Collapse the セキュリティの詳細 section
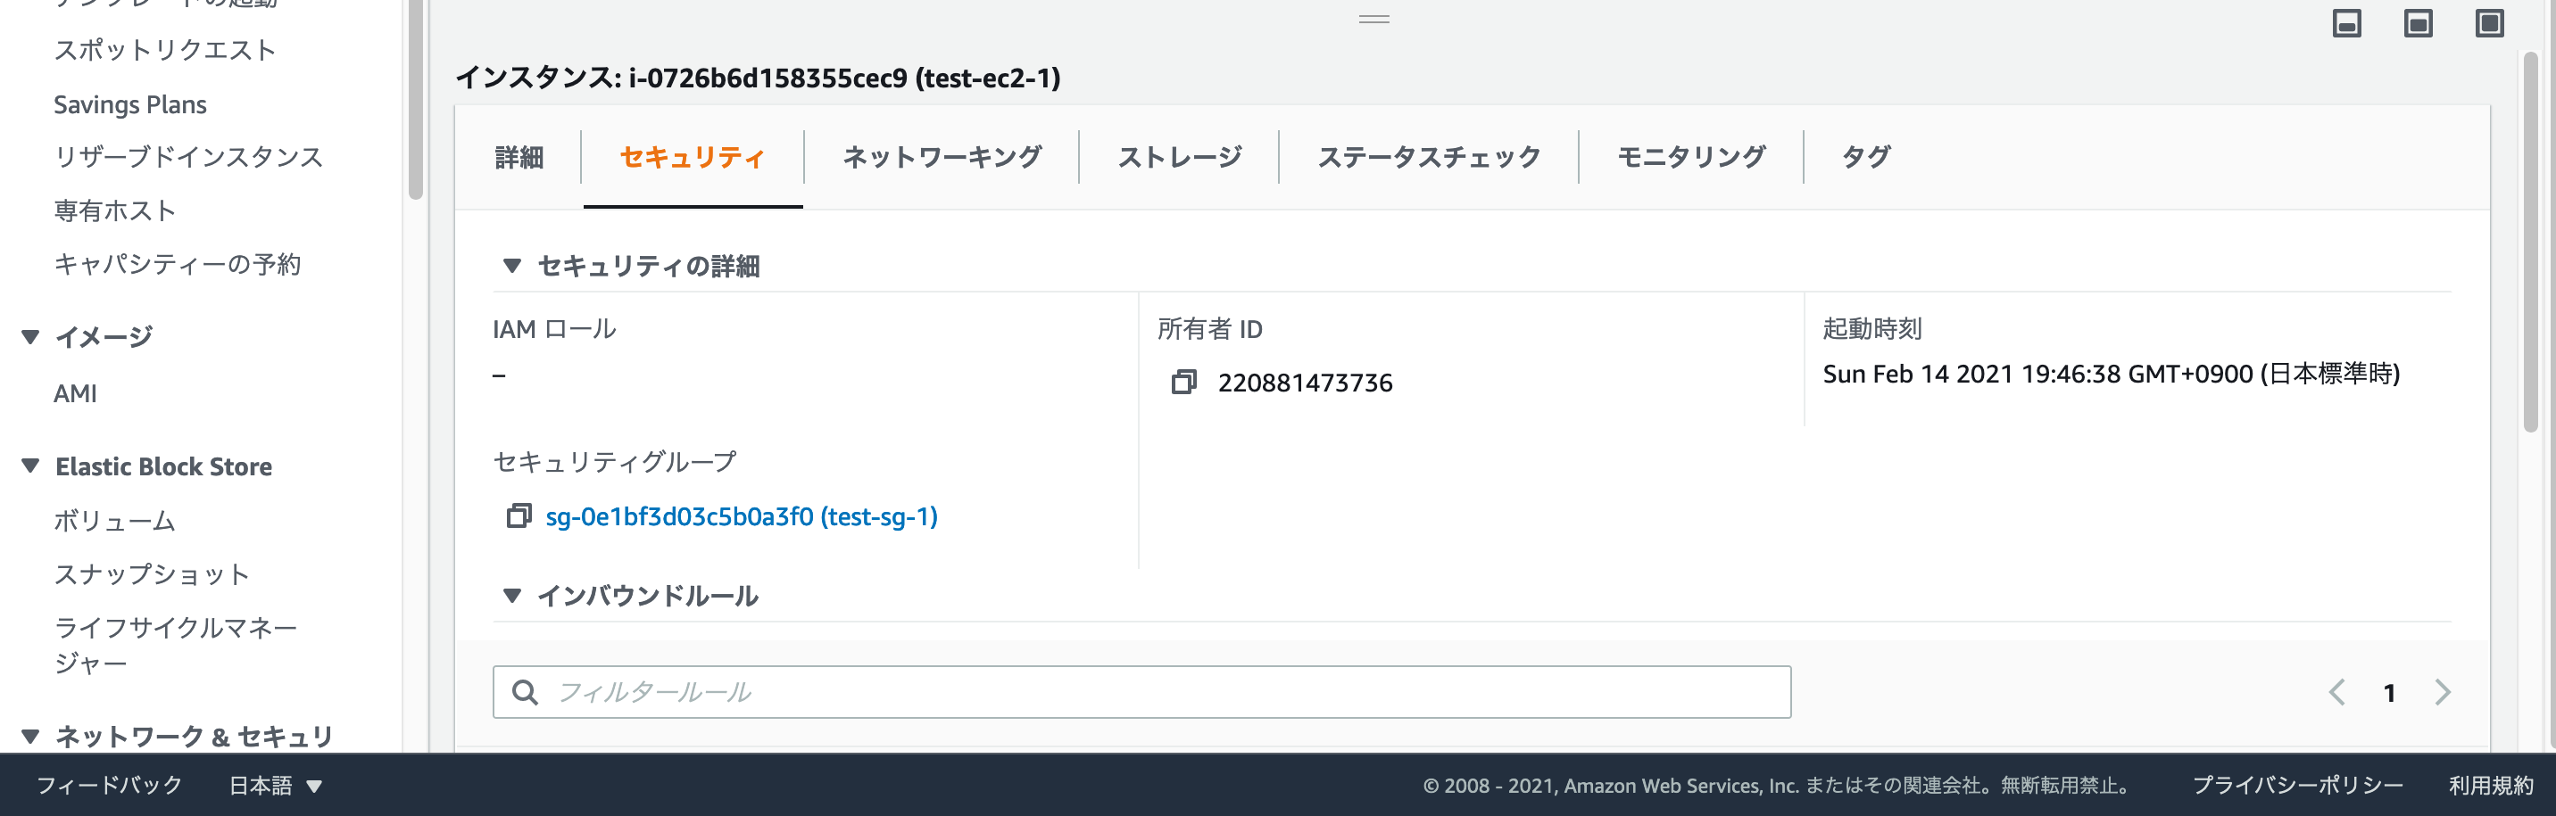The image size is (2556, 816). coord(512,265)
